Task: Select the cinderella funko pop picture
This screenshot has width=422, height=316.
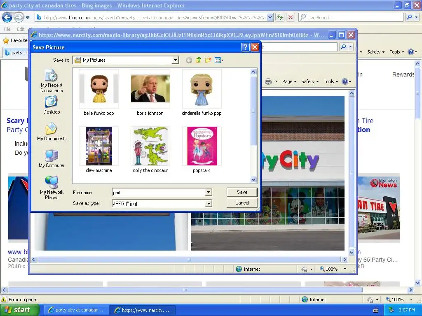Action: (x=202, y=93)
